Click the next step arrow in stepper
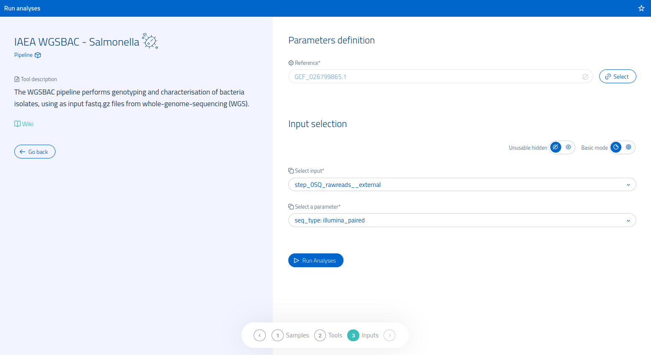The height and width of the screenshot is (355, 651). point(389,335)
